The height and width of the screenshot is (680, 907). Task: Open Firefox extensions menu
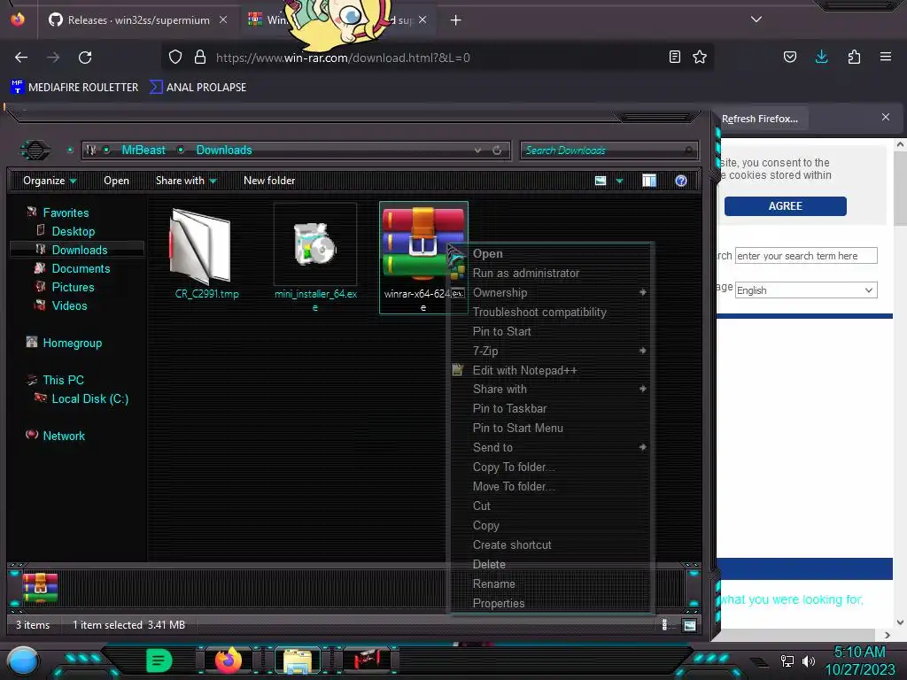pyautogui.click(x=854, y=57)
